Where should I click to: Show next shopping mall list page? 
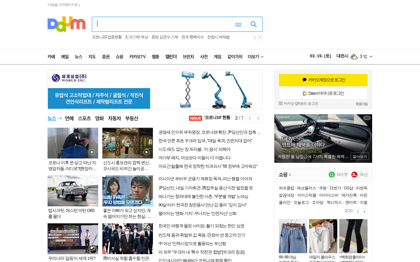click(x=364, y=212)
